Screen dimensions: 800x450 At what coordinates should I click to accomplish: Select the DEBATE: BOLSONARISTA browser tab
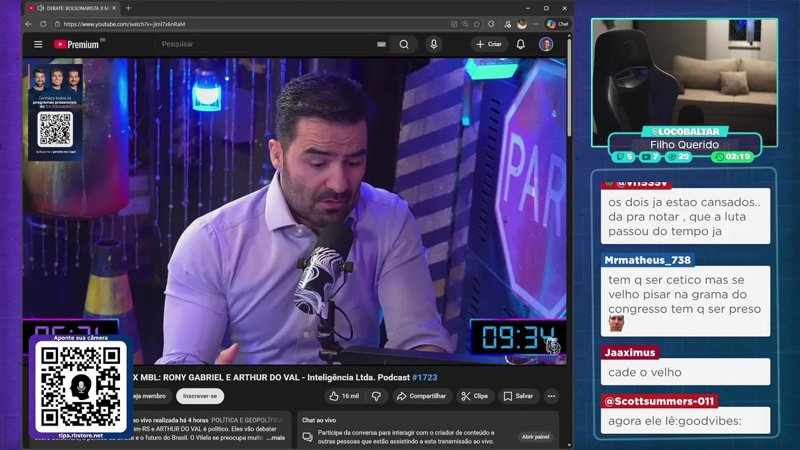(72, 8)
